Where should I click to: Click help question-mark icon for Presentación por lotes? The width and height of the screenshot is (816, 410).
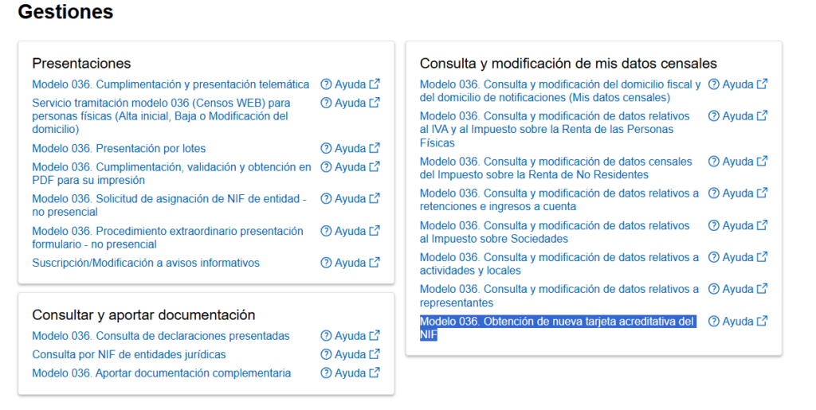[x=326, y=149]
